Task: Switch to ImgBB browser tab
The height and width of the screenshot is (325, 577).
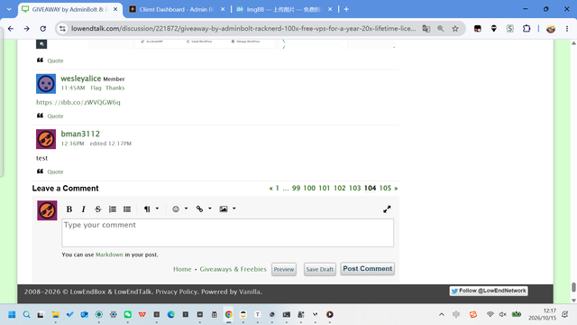Action: click(283, 9)
